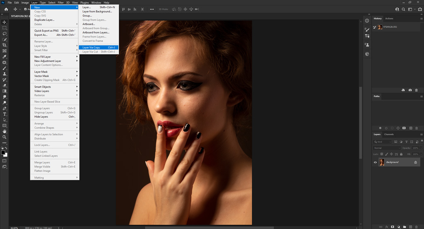Delete current state trash icon in History
The height and width of the screenshot is (229, 424).
point(417,90)
